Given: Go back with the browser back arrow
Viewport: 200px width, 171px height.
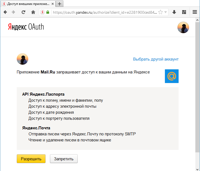Looking at the screenshot, I should pyautogui.click(x=5, y=12).
